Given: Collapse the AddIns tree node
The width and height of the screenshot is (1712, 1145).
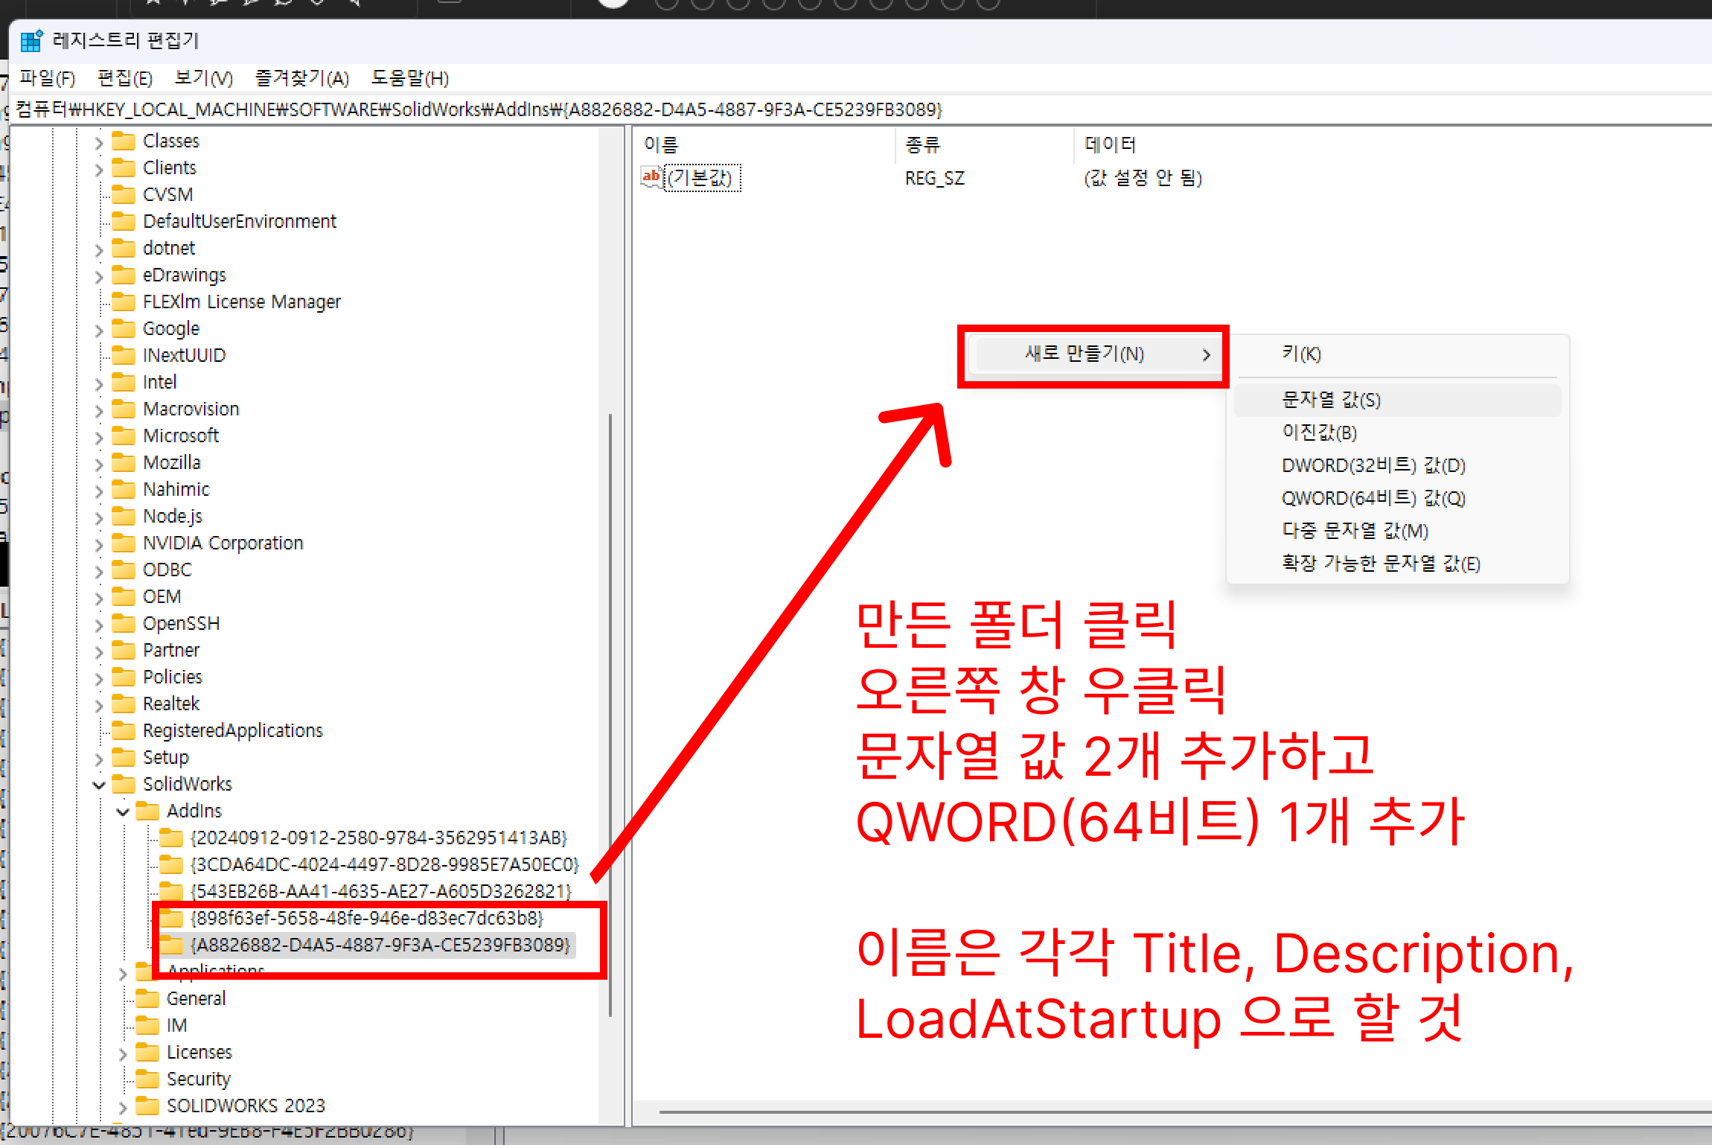Looking at the screenshot, I should coord(123,811).
